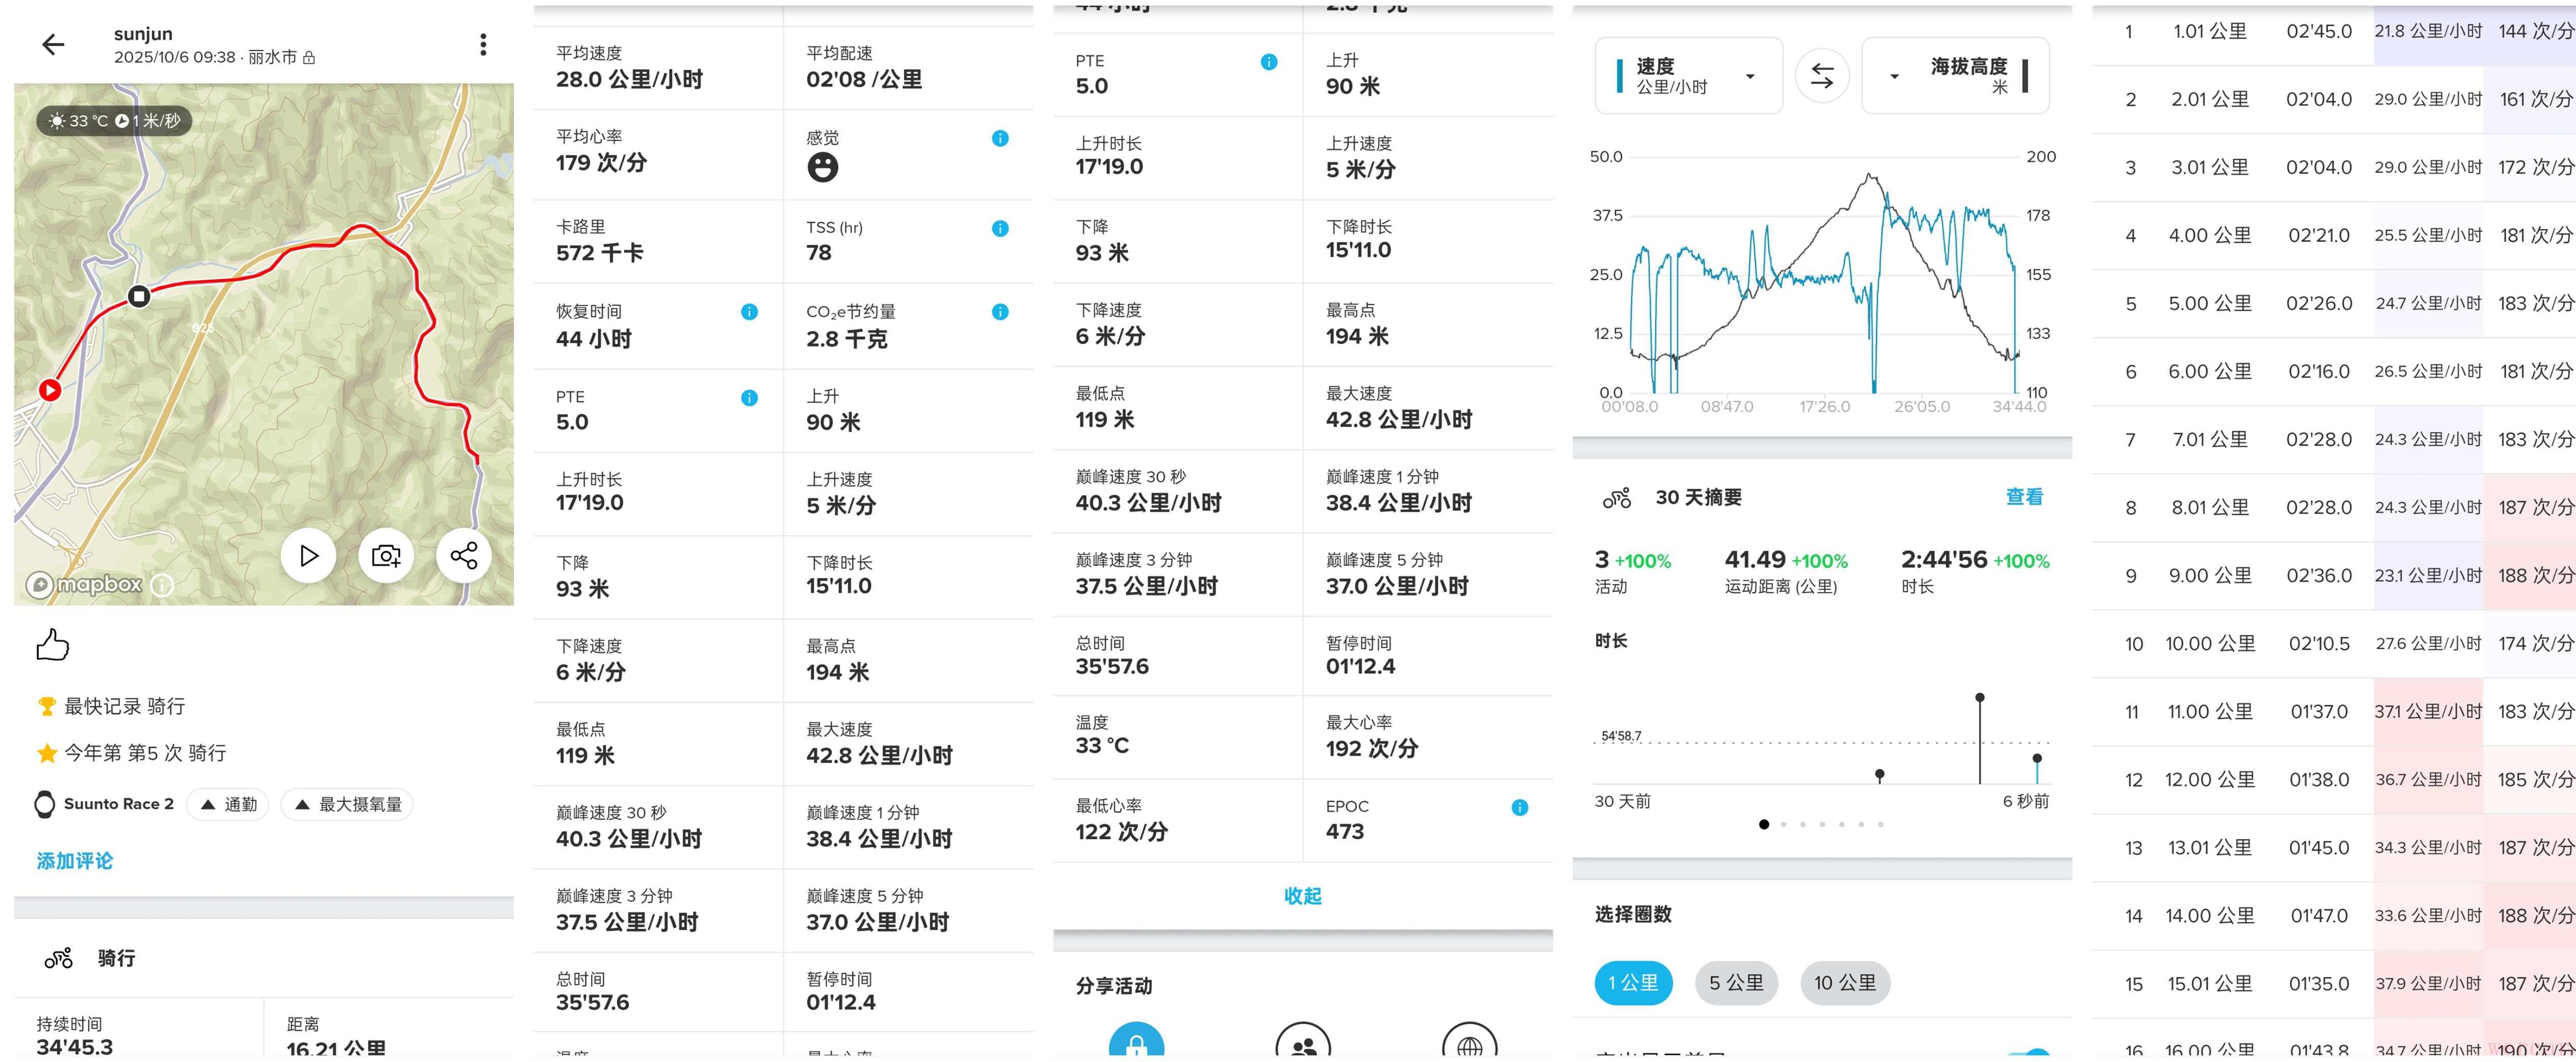
Task: Click 查看 in 30 天摘要
Action: point(2023,497)
